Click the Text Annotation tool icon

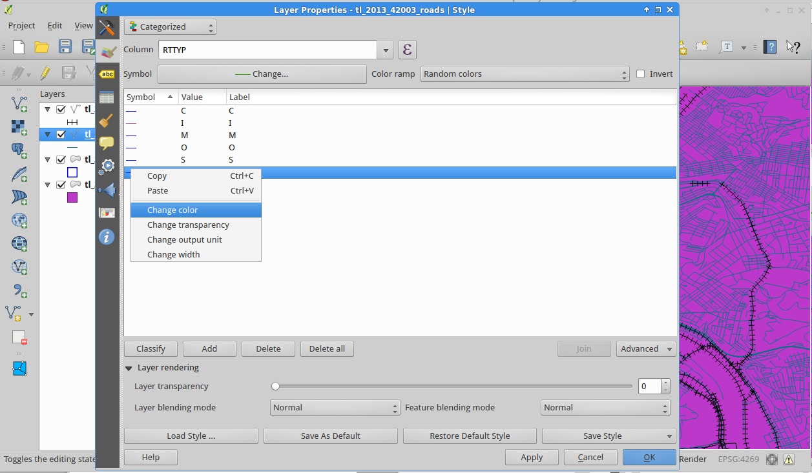coord(727,46)
